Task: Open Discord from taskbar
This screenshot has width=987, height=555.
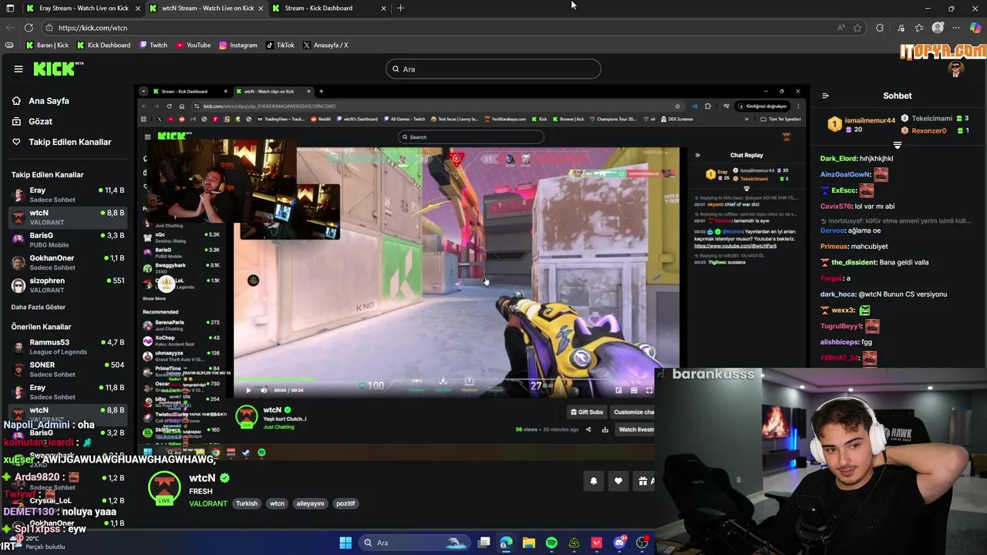Action: [619, 543]
